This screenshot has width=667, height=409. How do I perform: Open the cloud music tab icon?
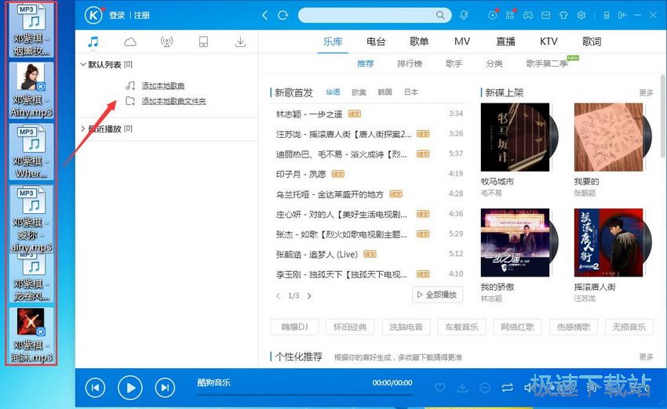(130, 42)
